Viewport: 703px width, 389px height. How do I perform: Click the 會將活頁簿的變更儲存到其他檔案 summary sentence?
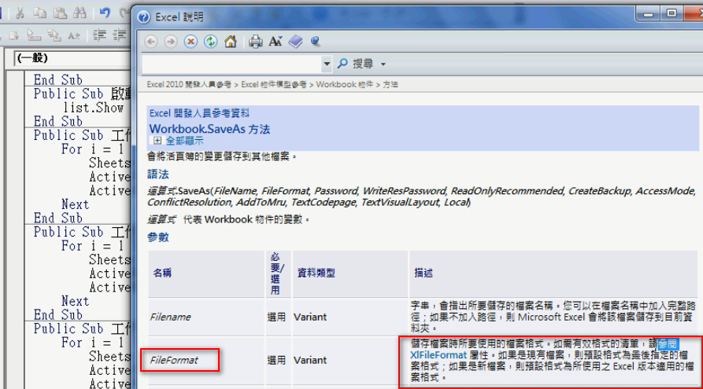[x=222, y=156]
